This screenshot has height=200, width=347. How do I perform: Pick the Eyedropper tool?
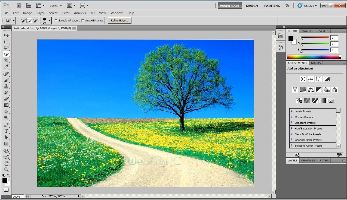click(x=7, y=66)
